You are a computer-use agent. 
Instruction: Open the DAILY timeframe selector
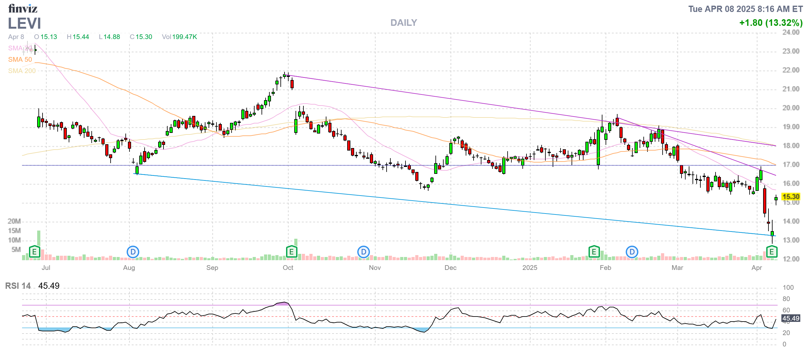point(403,23)
